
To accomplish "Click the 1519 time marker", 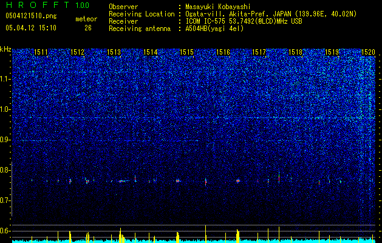I will pyautogui.click(x=332, y=52).
